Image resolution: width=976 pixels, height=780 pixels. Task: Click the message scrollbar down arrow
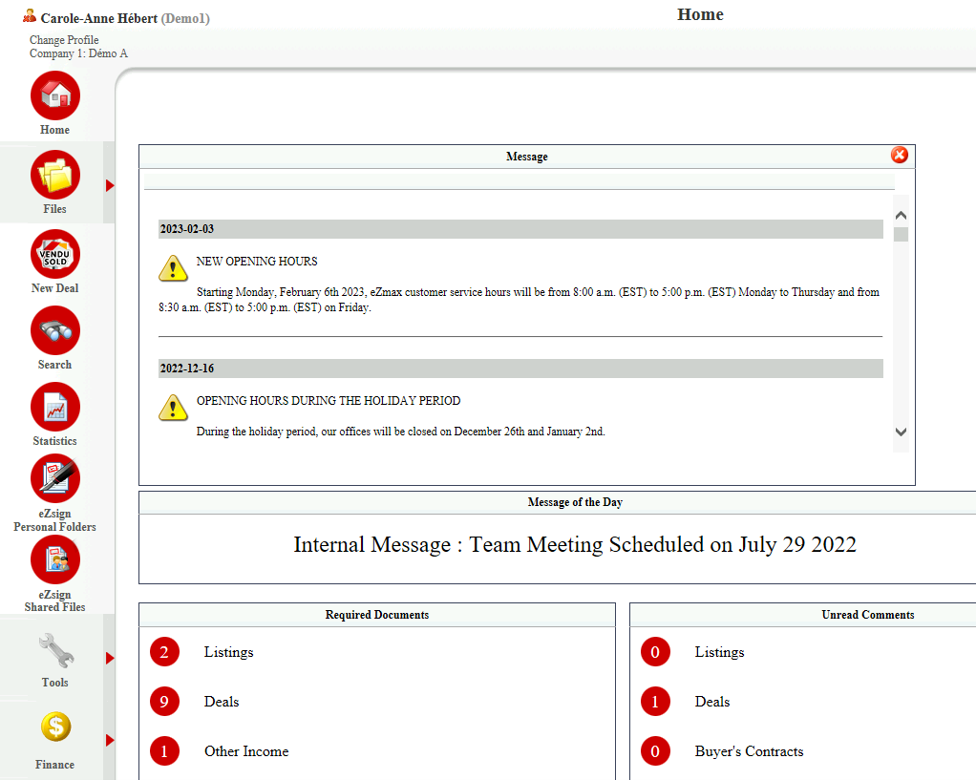pos(901,432)
